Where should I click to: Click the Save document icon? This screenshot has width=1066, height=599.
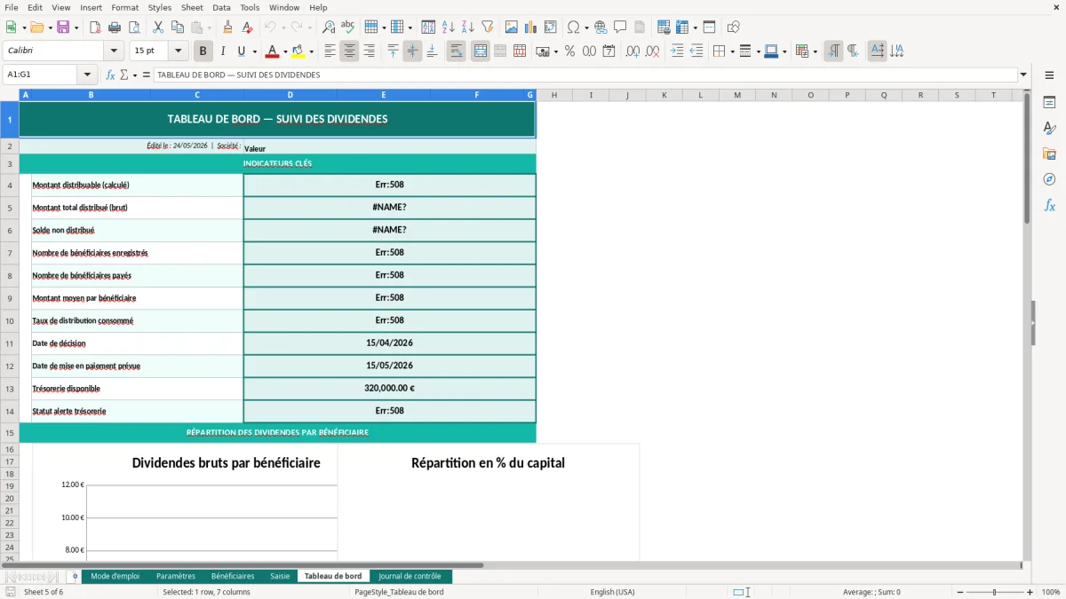(63, 28)
